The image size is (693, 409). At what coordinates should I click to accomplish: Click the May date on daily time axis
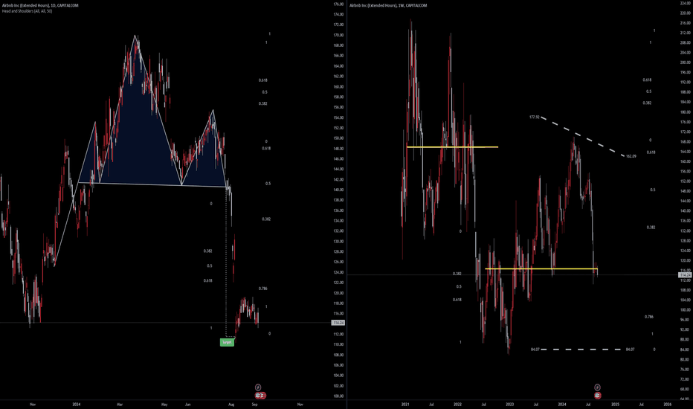[x=164, y=404]
